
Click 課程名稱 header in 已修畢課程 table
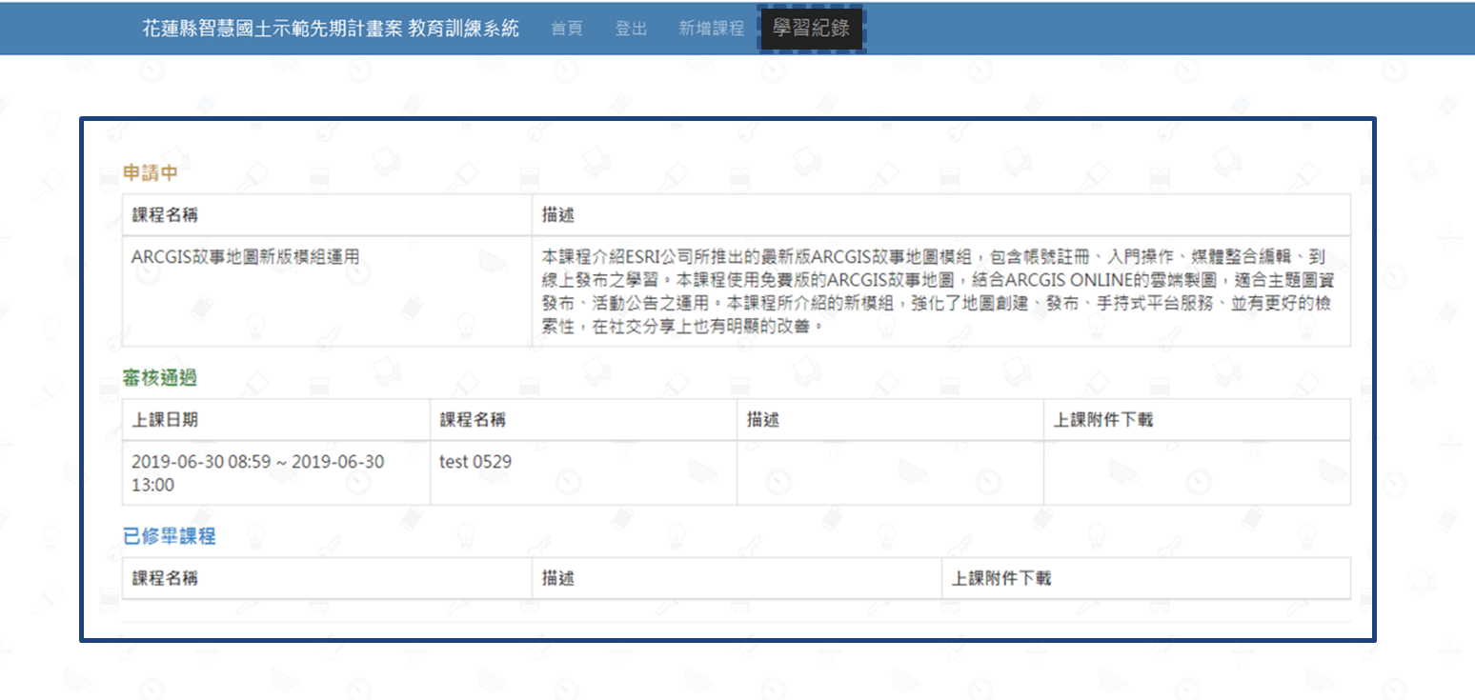click(165, 578)
